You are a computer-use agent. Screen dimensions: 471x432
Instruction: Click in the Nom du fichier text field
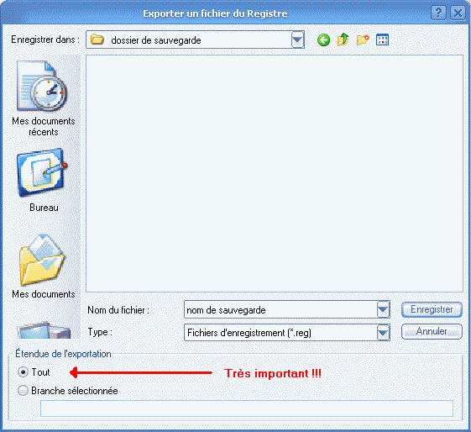tap(280, 309)
